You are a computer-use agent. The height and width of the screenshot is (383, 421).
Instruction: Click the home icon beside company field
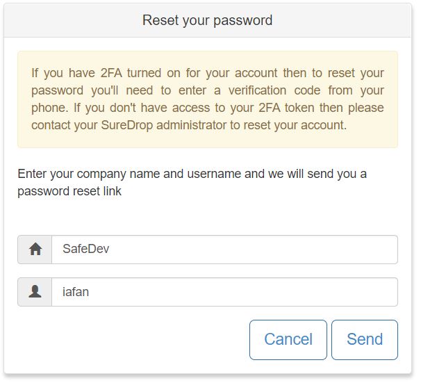point(35,250)
